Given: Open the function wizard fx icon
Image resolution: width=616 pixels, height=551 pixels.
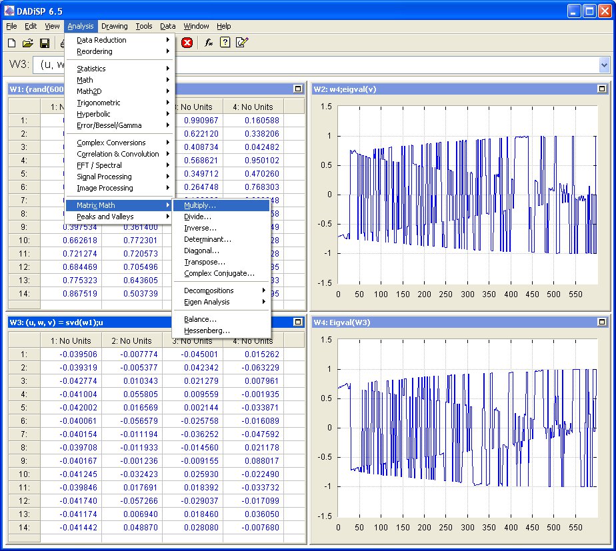Looking at the screenshot, I should [x=209, y=43].
